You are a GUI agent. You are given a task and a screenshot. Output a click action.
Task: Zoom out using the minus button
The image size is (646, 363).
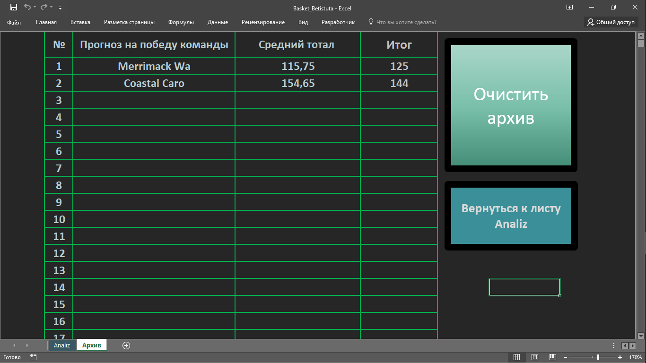(566, 357)
